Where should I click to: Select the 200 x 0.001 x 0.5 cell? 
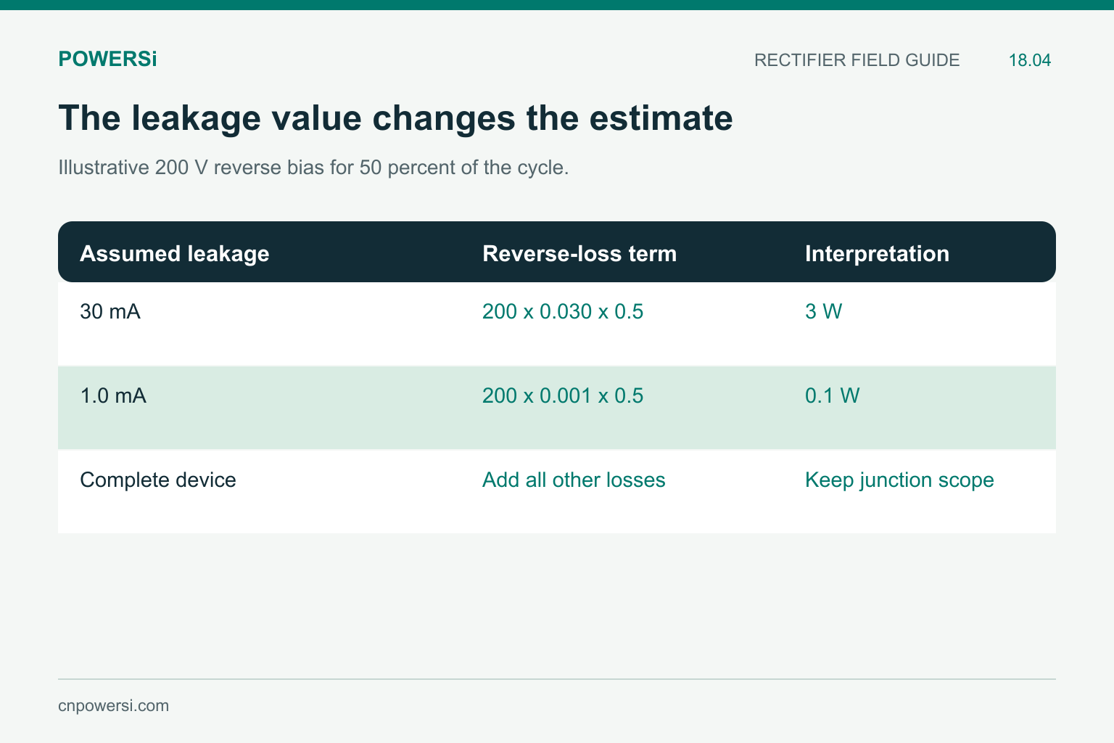[x=563, y=396]
